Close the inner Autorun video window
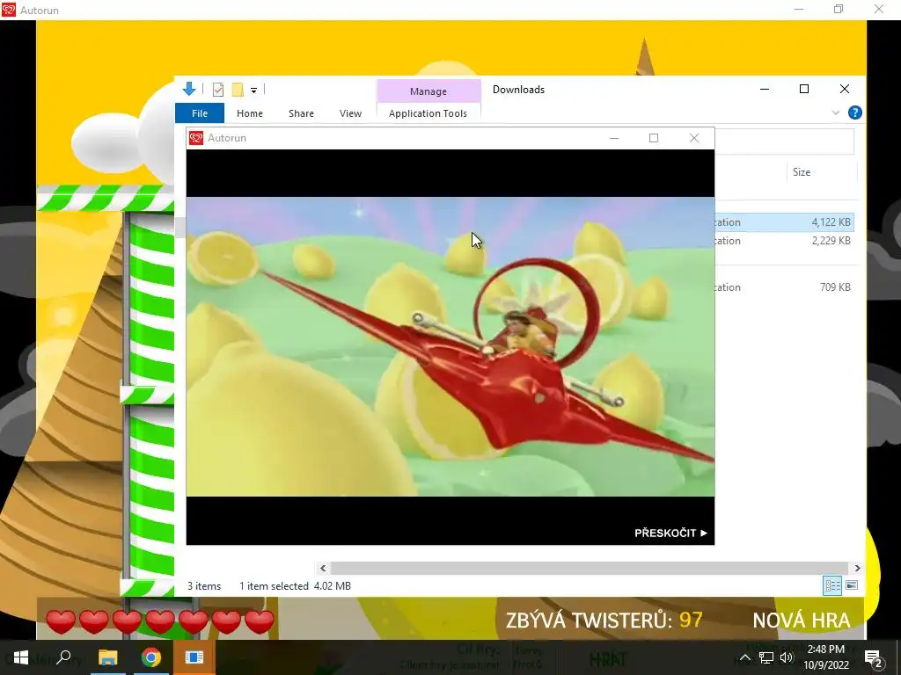 pyautogui.click(x=693, y=138)
